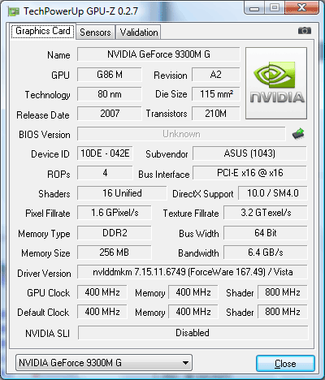Click the NVIDIA SLI Disabled field

(x=193, y=333)
